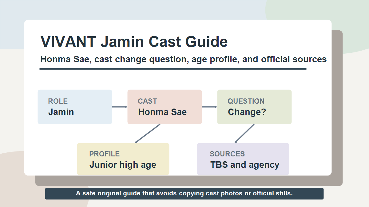Select the ROLE Jamin box
The image size is (369, 207).
pyautogui.click(x=75, y=107)
